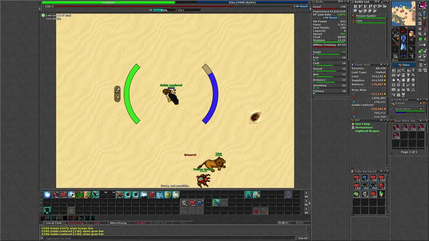The image size is (429, 241).
Task: Select the Advertising chat tab
Action: 118,223
